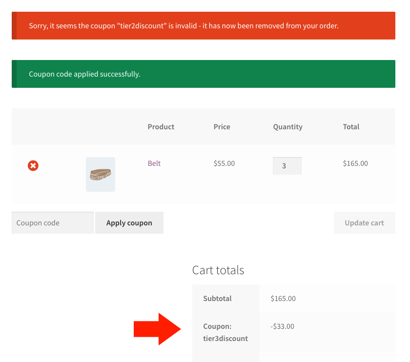Image resolution: width=410 pixels, height=362 pixels.
Task: Click the Belt quantity field showing 3
Action: pyautogui.click(x=287, y=166)
